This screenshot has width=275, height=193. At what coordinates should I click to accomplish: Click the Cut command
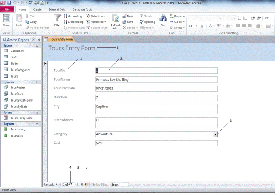coord(30,16)
